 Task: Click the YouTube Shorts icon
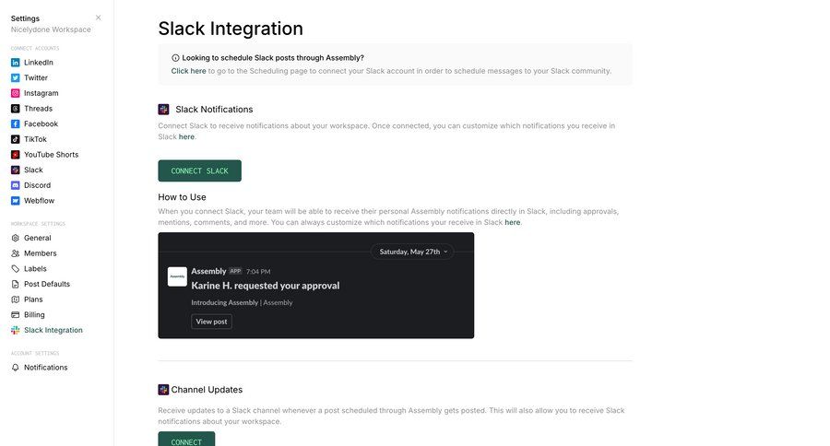click(16, 155)
